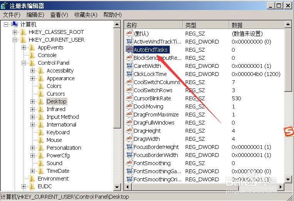This screenshot has height=201, width=294.
Task: Expand the Desktop key node
Action: [32, 101]
